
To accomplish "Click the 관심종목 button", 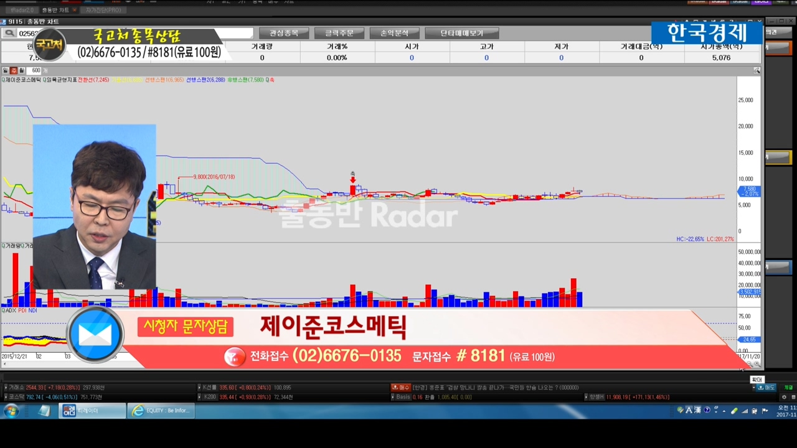I will [x=284, y=33].
